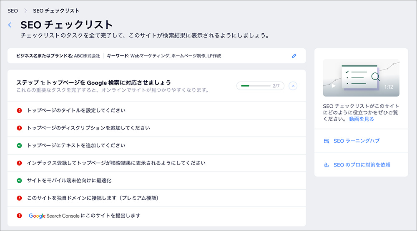Click red alert icon for インデックス登録 row

pyautogui.click(x=20, y=163)
